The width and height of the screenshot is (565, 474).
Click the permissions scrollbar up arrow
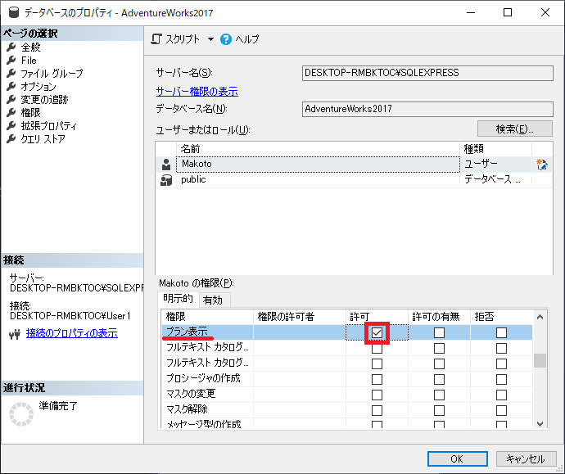point(540,317)
